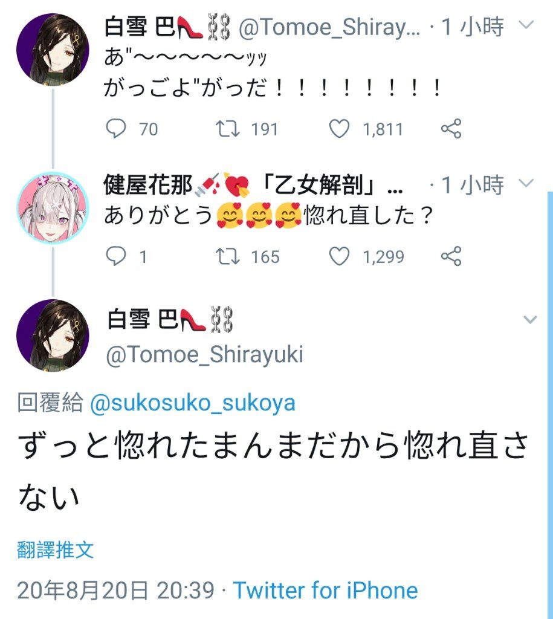Reply to the first tweet with 70 replies
The height and width of the screenshot is (619, 553).
pyautogui.click(x=115, y=128)
